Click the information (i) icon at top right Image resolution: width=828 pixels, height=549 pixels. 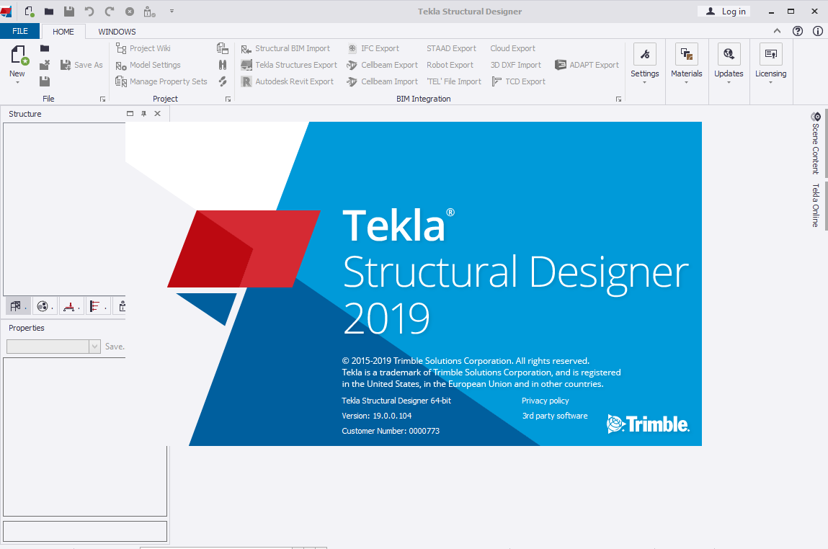[x=818, y=31]
